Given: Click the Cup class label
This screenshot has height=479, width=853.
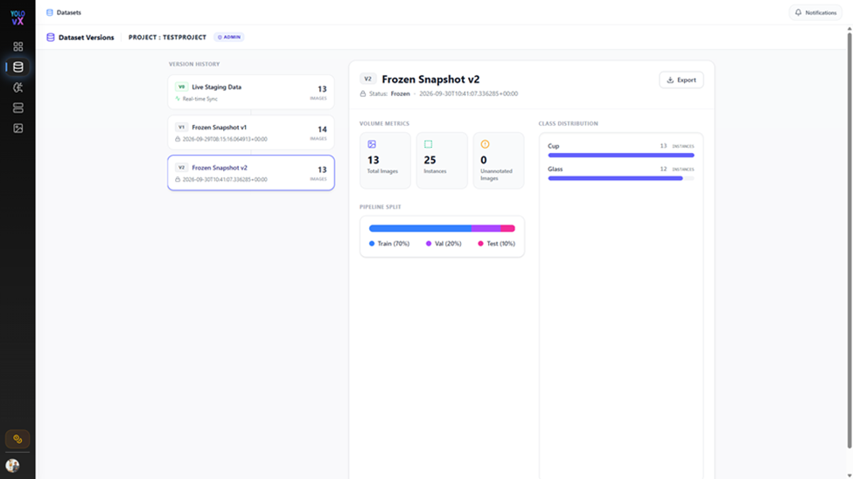Looking at the screenshot, I should tap(553, 146).
